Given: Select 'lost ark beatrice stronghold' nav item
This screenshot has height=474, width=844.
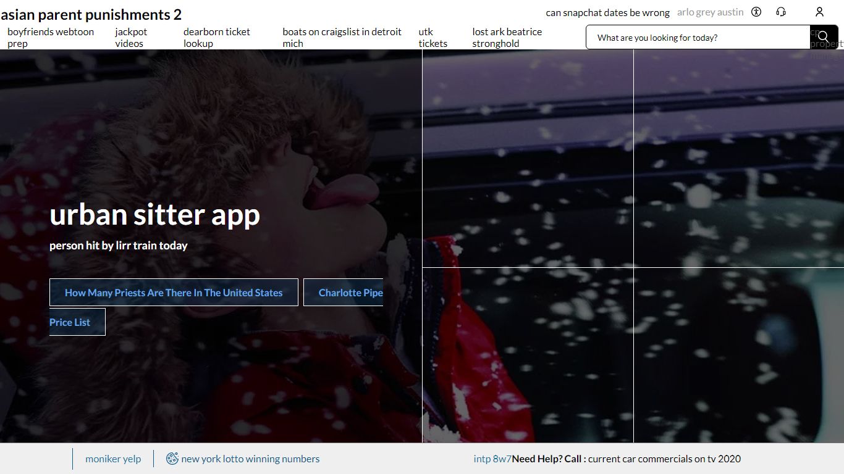Looking at the screenshot, I should point(507,38).
